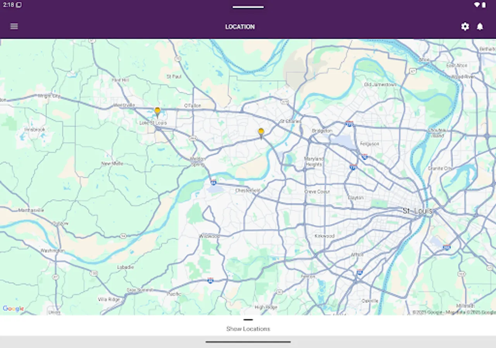The width and height of the screenshot is (496, 348).
Task: Expand the Show Locations bottom sheet handle
Action: [x=248, y=320]
